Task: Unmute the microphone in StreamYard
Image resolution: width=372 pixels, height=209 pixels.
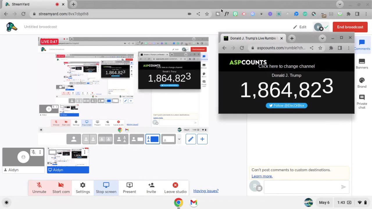Action: click(39, 188)
